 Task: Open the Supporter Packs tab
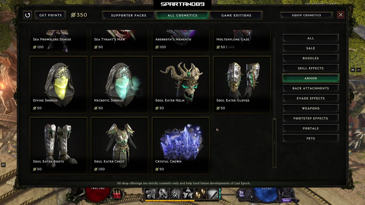click(129, 15)
